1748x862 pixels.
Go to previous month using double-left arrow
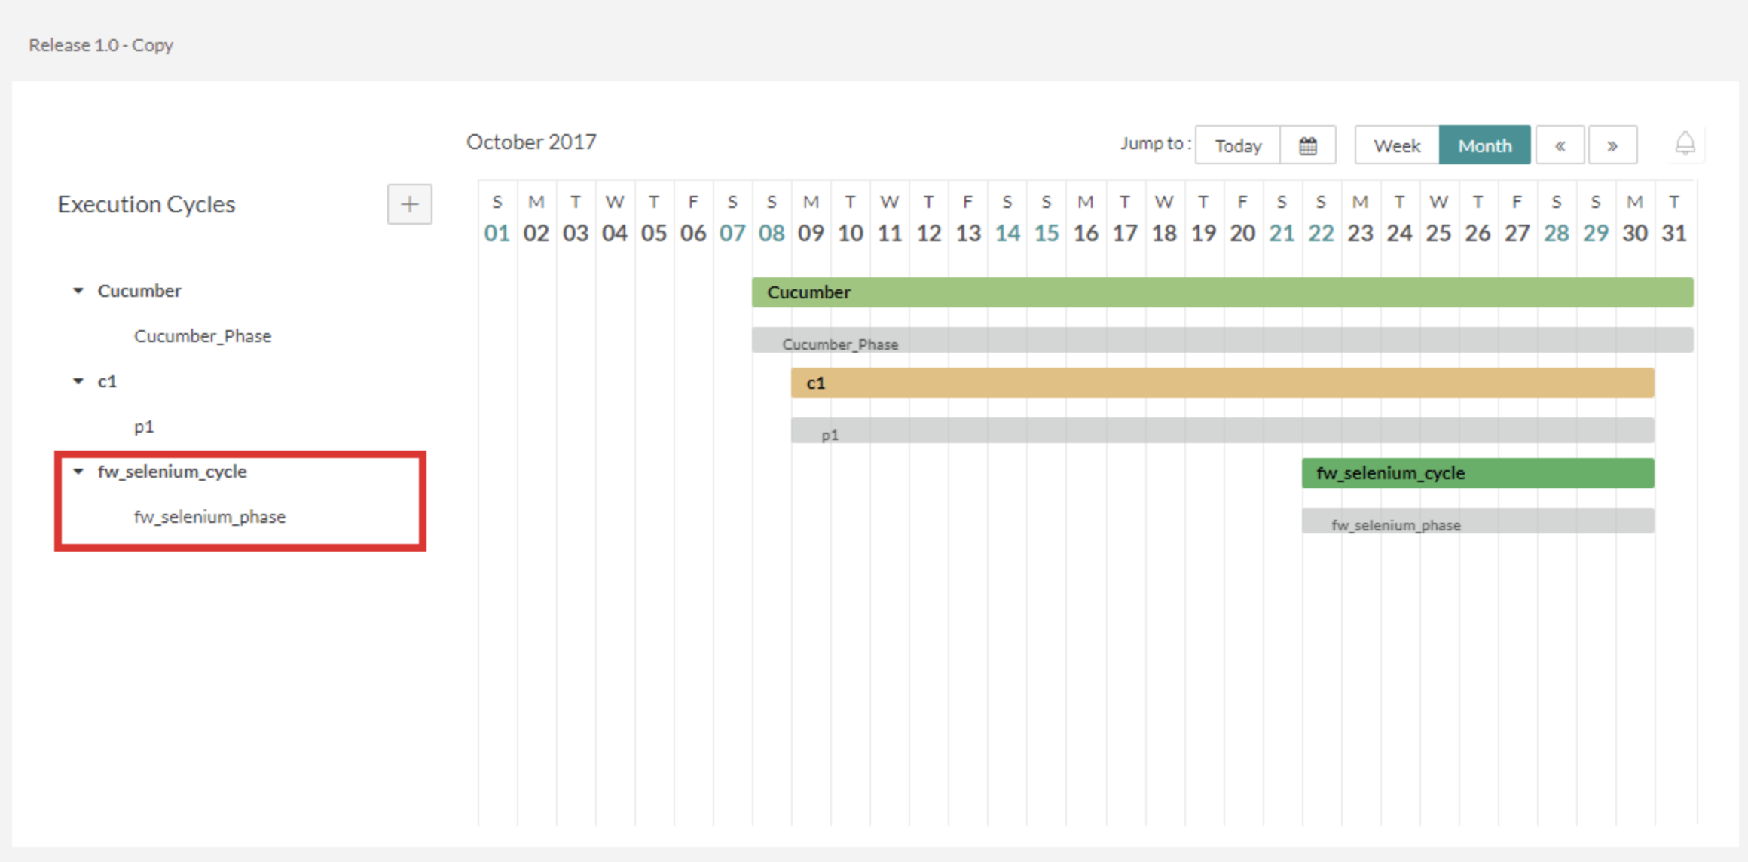coord(1560,145)
